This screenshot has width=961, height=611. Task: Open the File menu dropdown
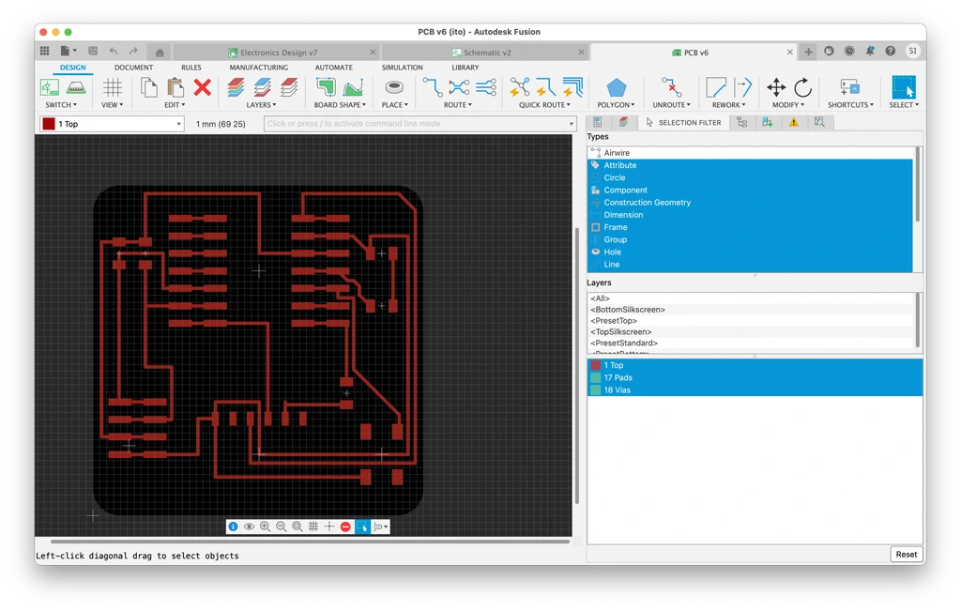68,52
